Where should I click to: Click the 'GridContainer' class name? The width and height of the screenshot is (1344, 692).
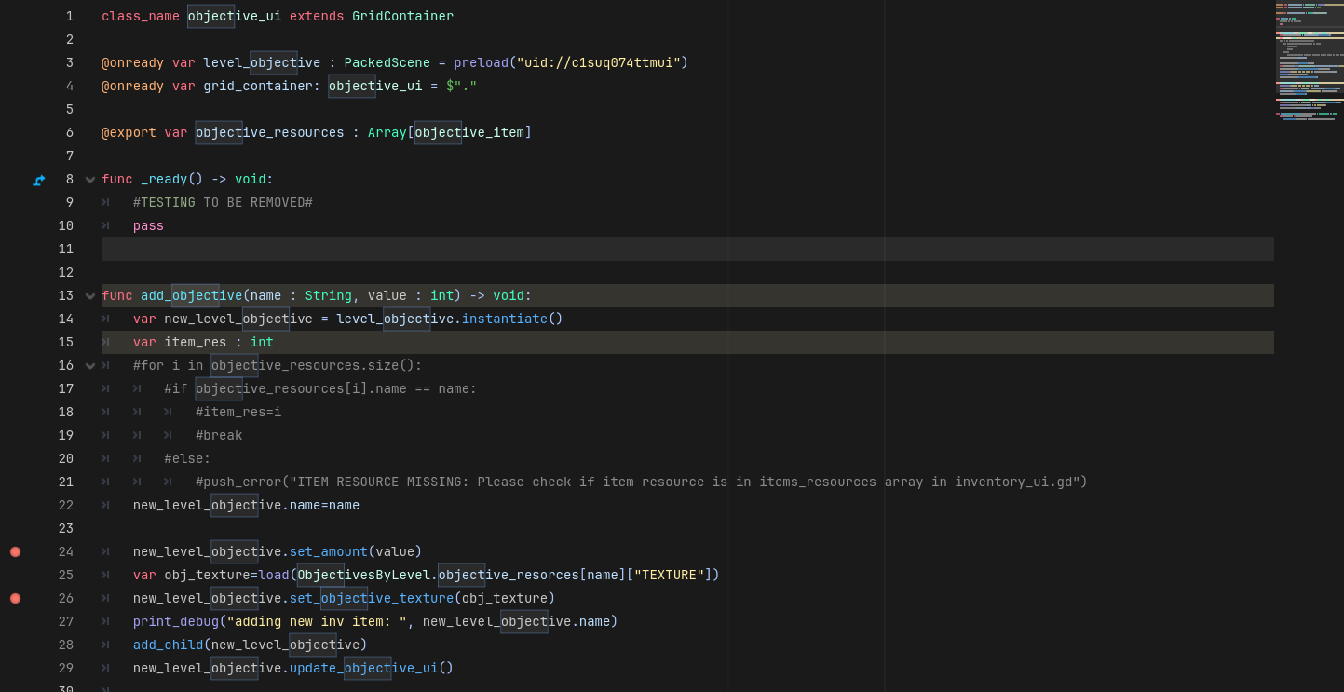coord(402,16)
